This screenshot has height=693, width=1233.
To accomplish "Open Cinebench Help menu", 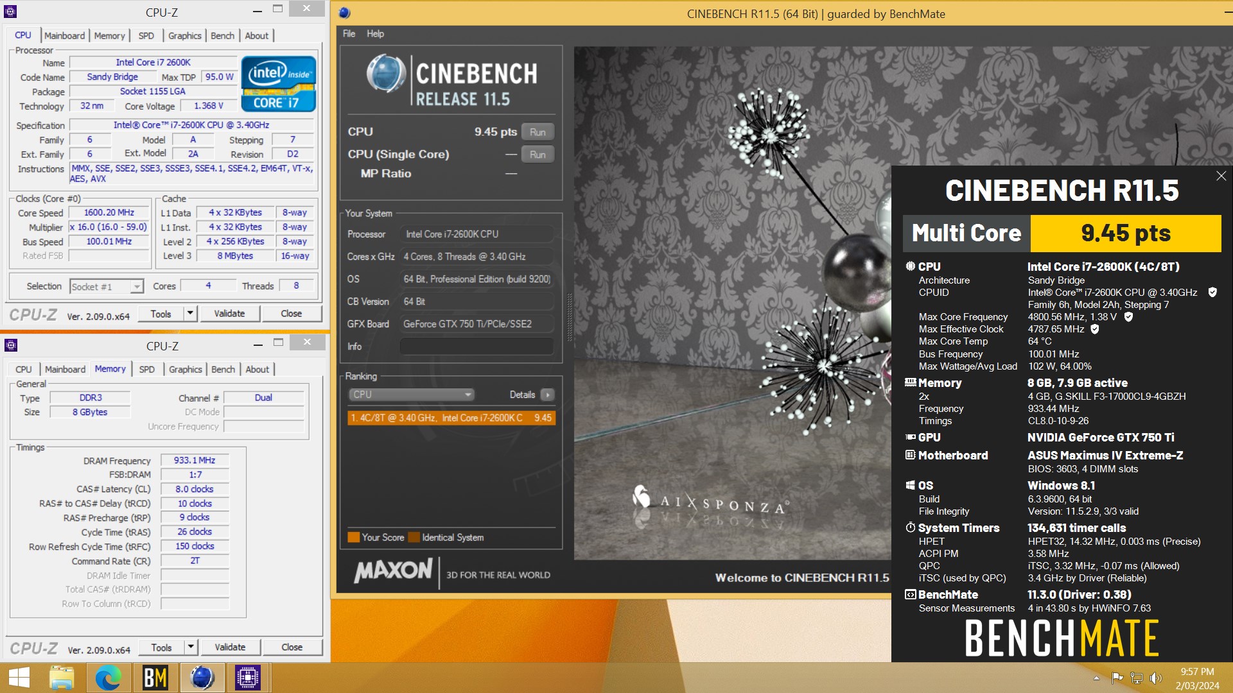I will point(376,33).
